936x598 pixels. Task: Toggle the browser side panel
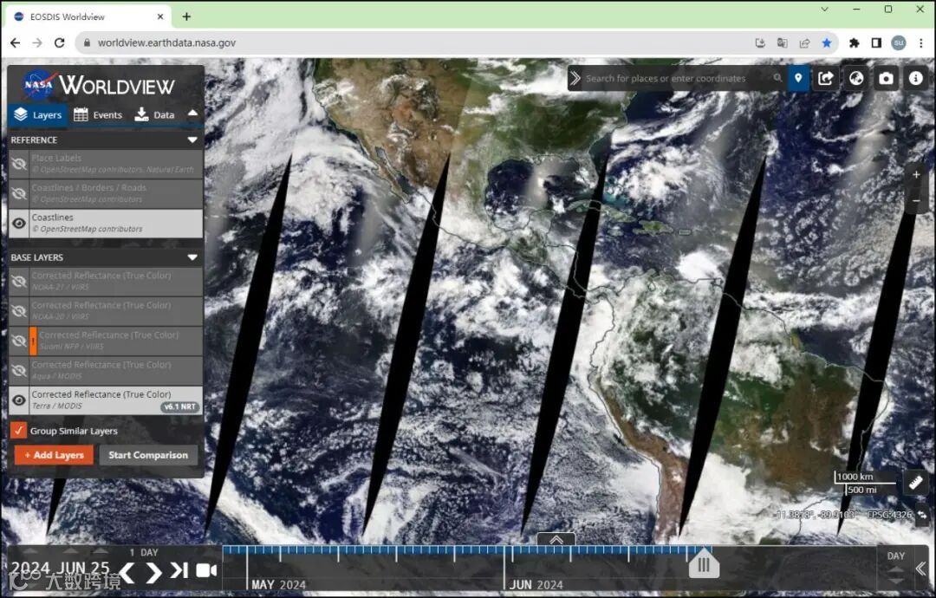point(876,43)
